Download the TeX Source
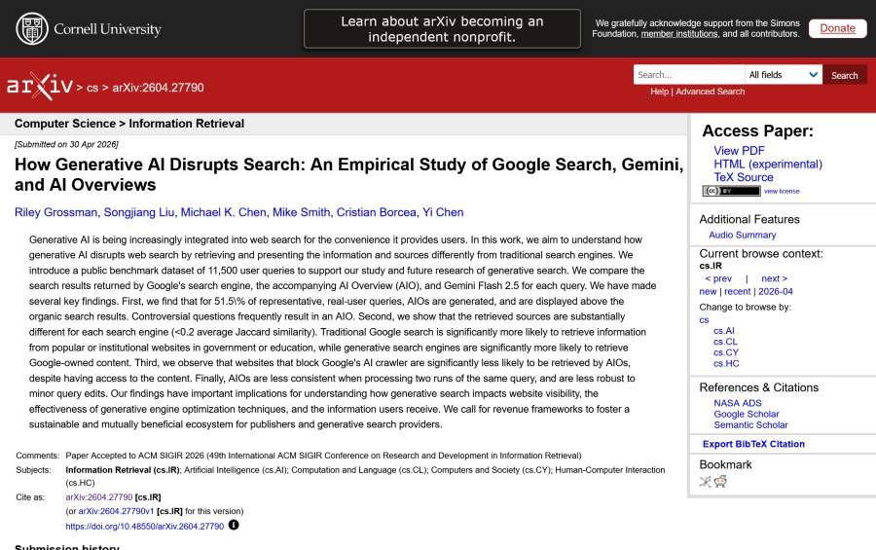 pos(743,178)
